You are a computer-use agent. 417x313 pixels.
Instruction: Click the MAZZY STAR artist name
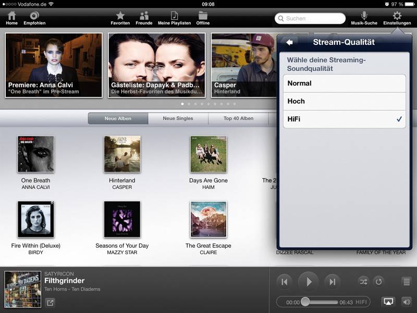[122, 252]
